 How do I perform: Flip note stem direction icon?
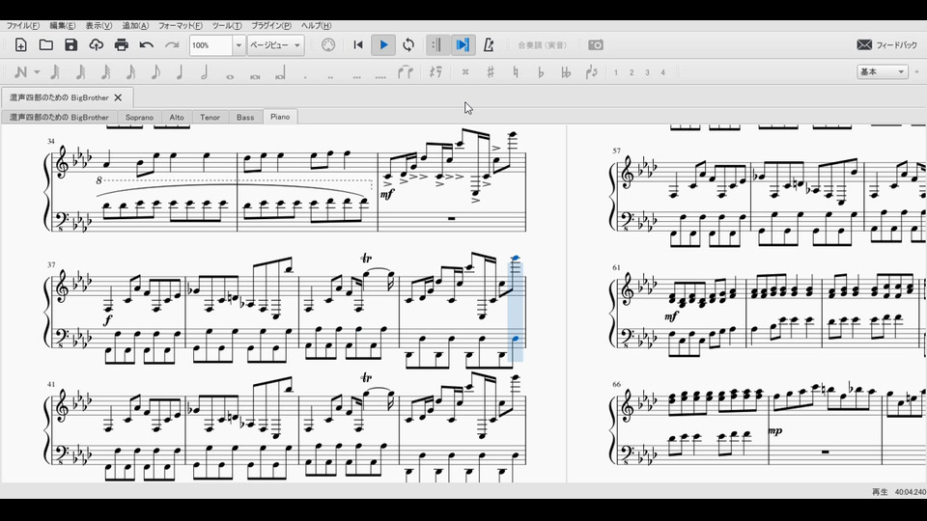click(591, 72)
